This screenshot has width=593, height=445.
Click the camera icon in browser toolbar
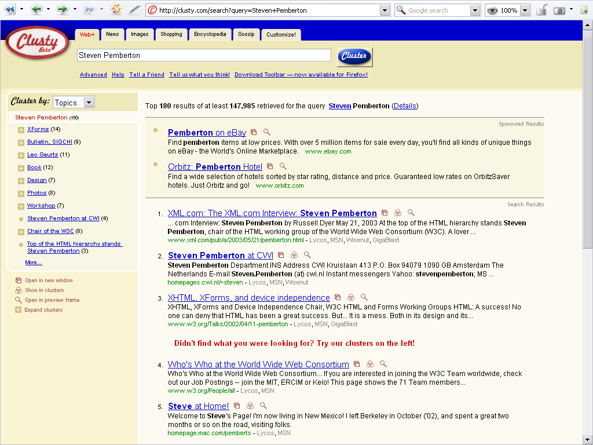pyautogui.click(x=559, y=10)
